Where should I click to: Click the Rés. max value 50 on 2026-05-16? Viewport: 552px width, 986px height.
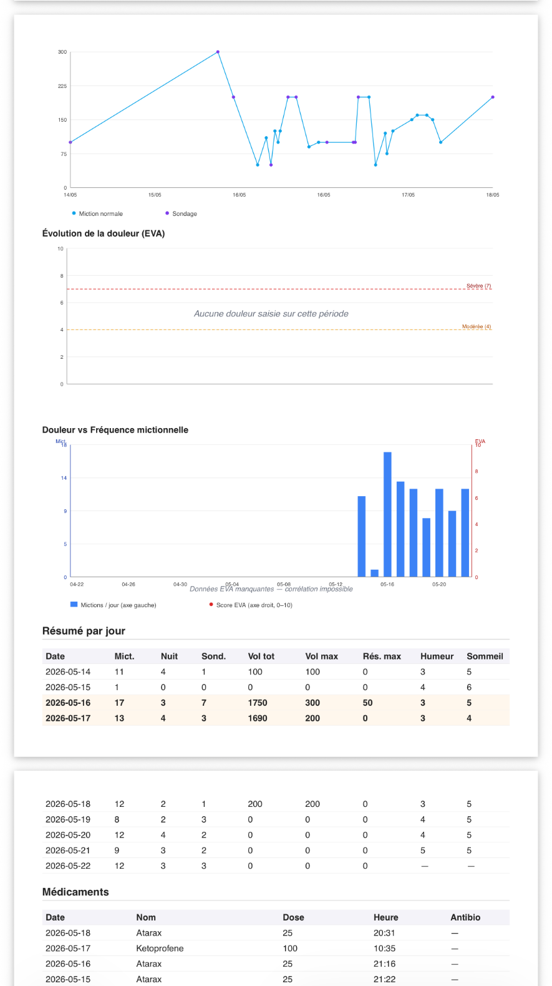click(367, 703)
